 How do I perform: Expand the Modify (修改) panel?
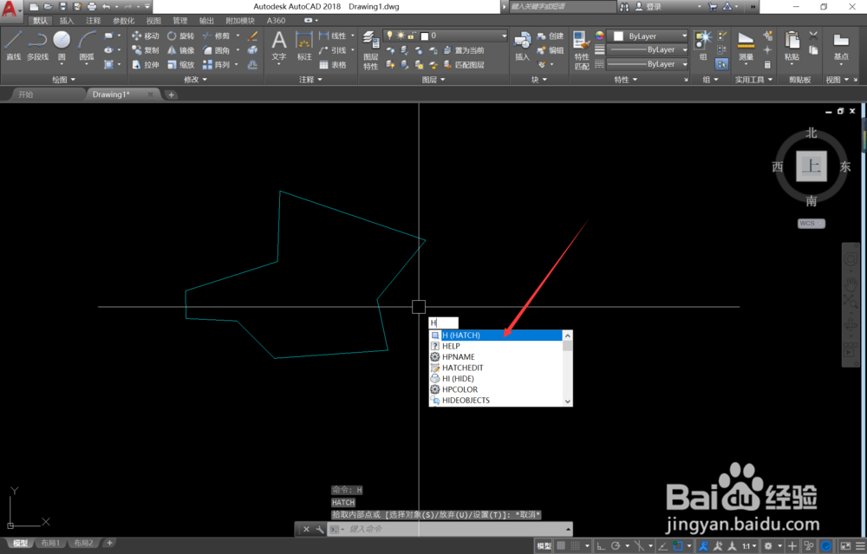(x=196, y=80)
